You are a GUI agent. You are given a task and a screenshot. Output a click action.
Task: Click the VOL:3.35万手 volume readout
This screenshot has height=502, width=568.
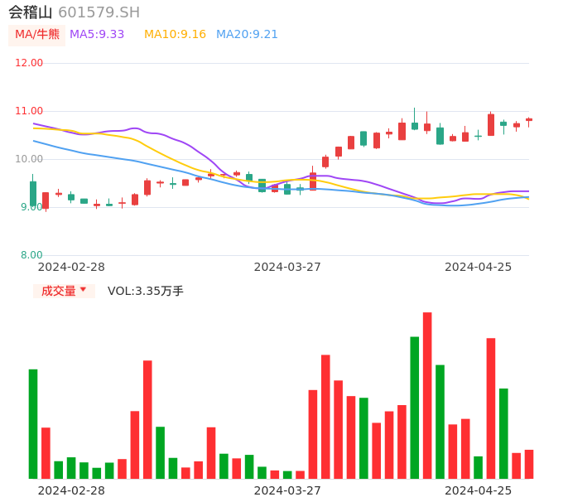[x=146, y=291]
